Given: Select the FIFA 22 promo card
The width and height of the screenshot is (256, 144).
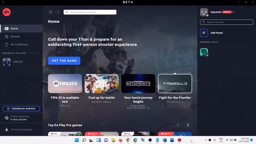Looking at the screenshot, I should tap(65, 84).
